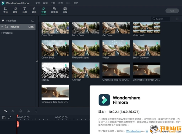Open the 分屏 (Split Screen) tab
Image resolution: width=182 pixels, height=134 pixels.
point(65,10)
